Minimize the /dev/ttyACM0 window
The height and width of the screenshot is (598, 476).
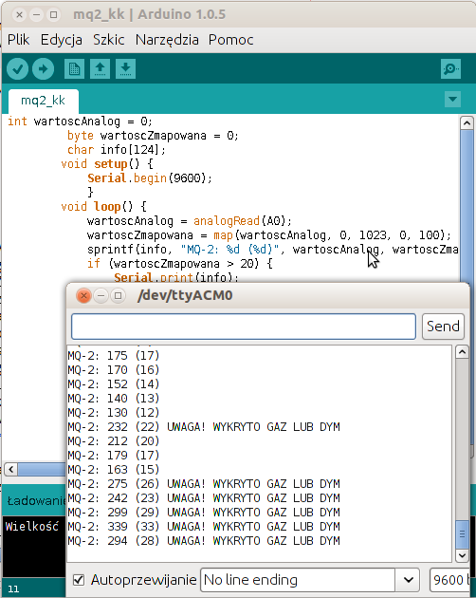pos(101,295)
